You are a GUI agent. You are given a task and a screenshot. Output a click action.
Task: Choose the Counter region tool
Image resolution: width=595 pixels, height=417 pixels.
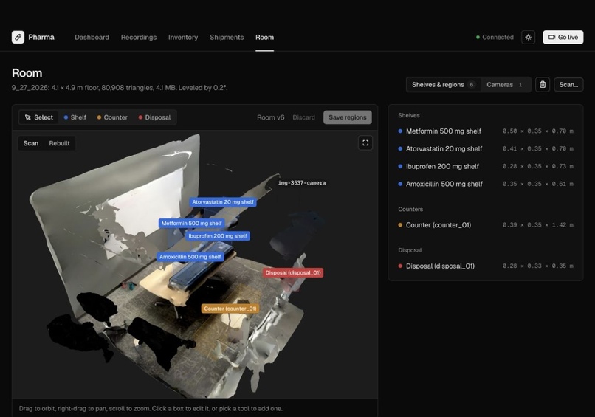(112, 117)
